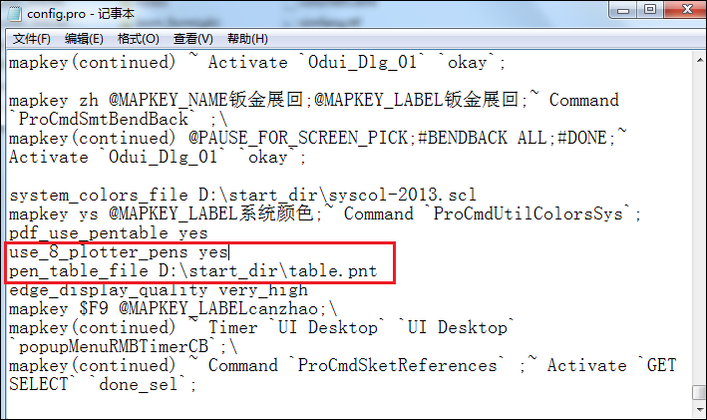This screenshot has height=420, width=707.
Task: Place cursor in the pen_table_file line
Action: tap(193, 271)
